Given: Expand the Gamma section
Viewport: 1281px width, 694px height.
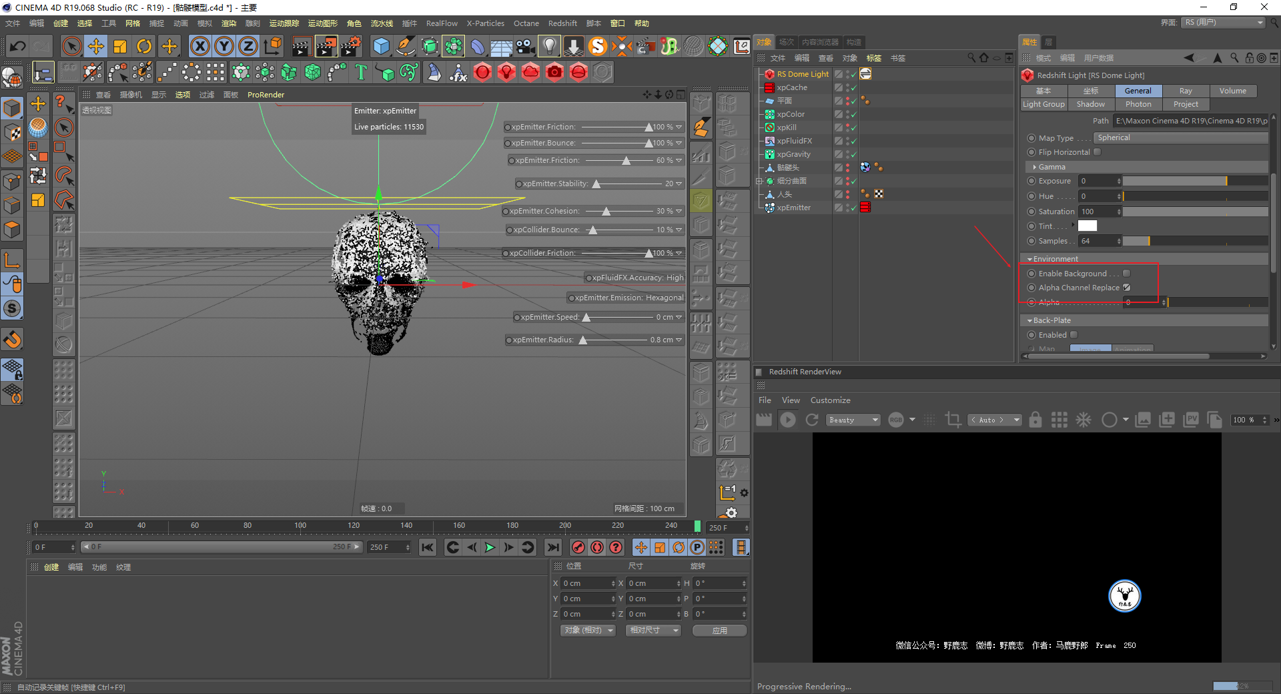Looking at the screenshot, I should click(x=1035, y=167).
